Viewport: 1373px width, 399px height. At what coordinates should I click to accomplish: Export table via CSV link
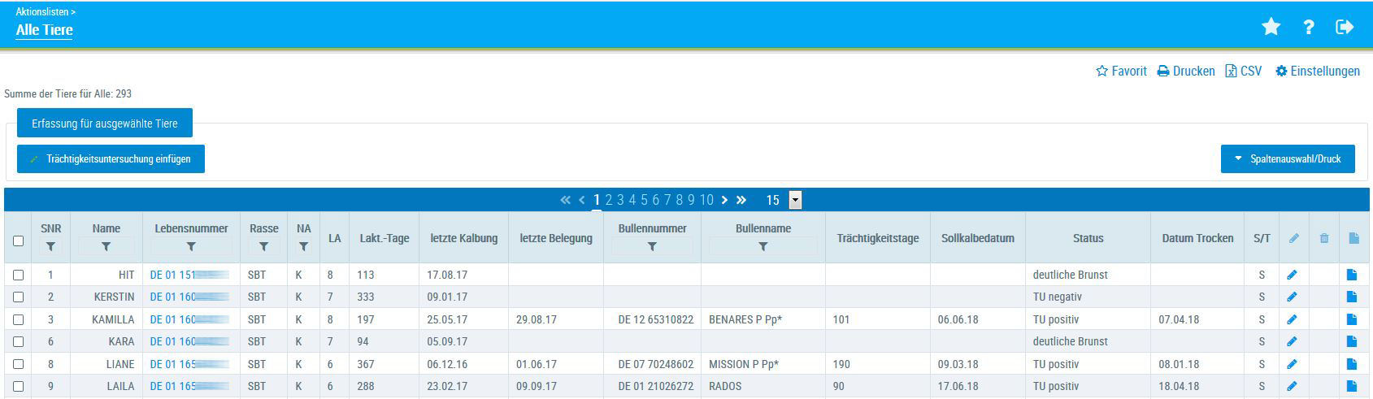tap(1244, 72)
